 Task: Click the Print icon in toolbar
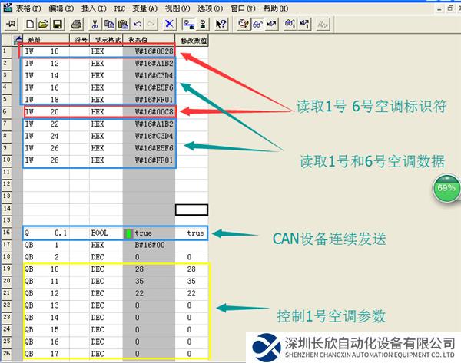(75, 24)
